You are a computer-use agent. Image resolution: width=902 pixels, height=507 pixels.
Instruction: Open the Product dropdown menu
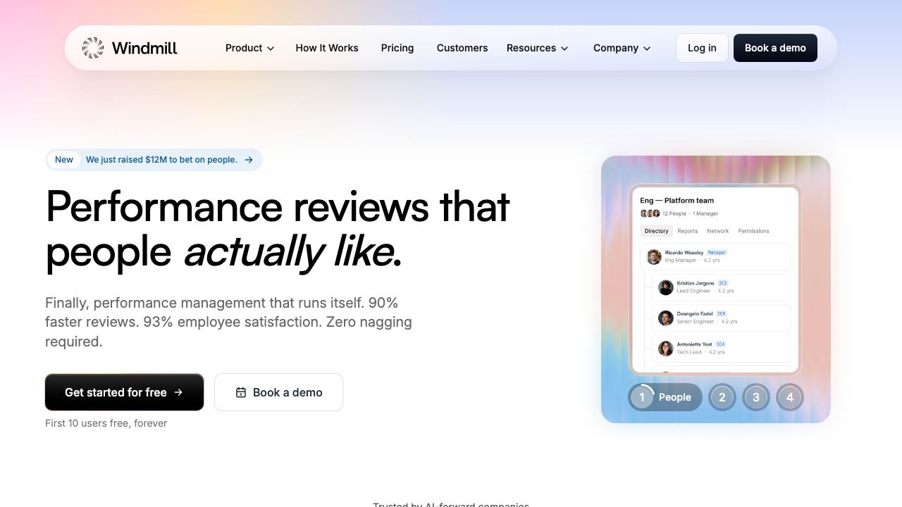pyautogui.click(x=250, y=48)
